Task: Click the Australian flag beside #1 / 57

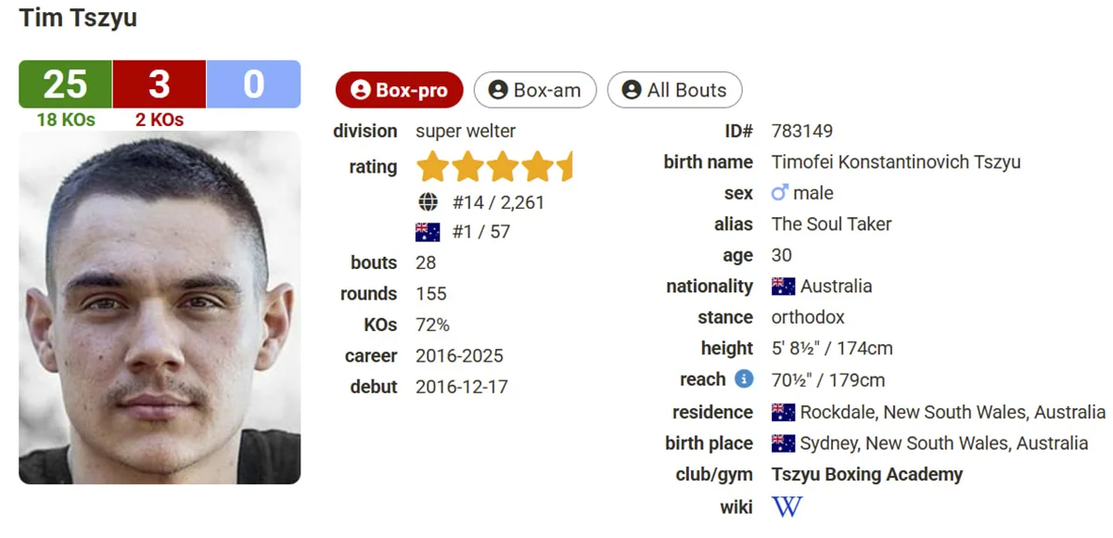Action: point(428,232)
